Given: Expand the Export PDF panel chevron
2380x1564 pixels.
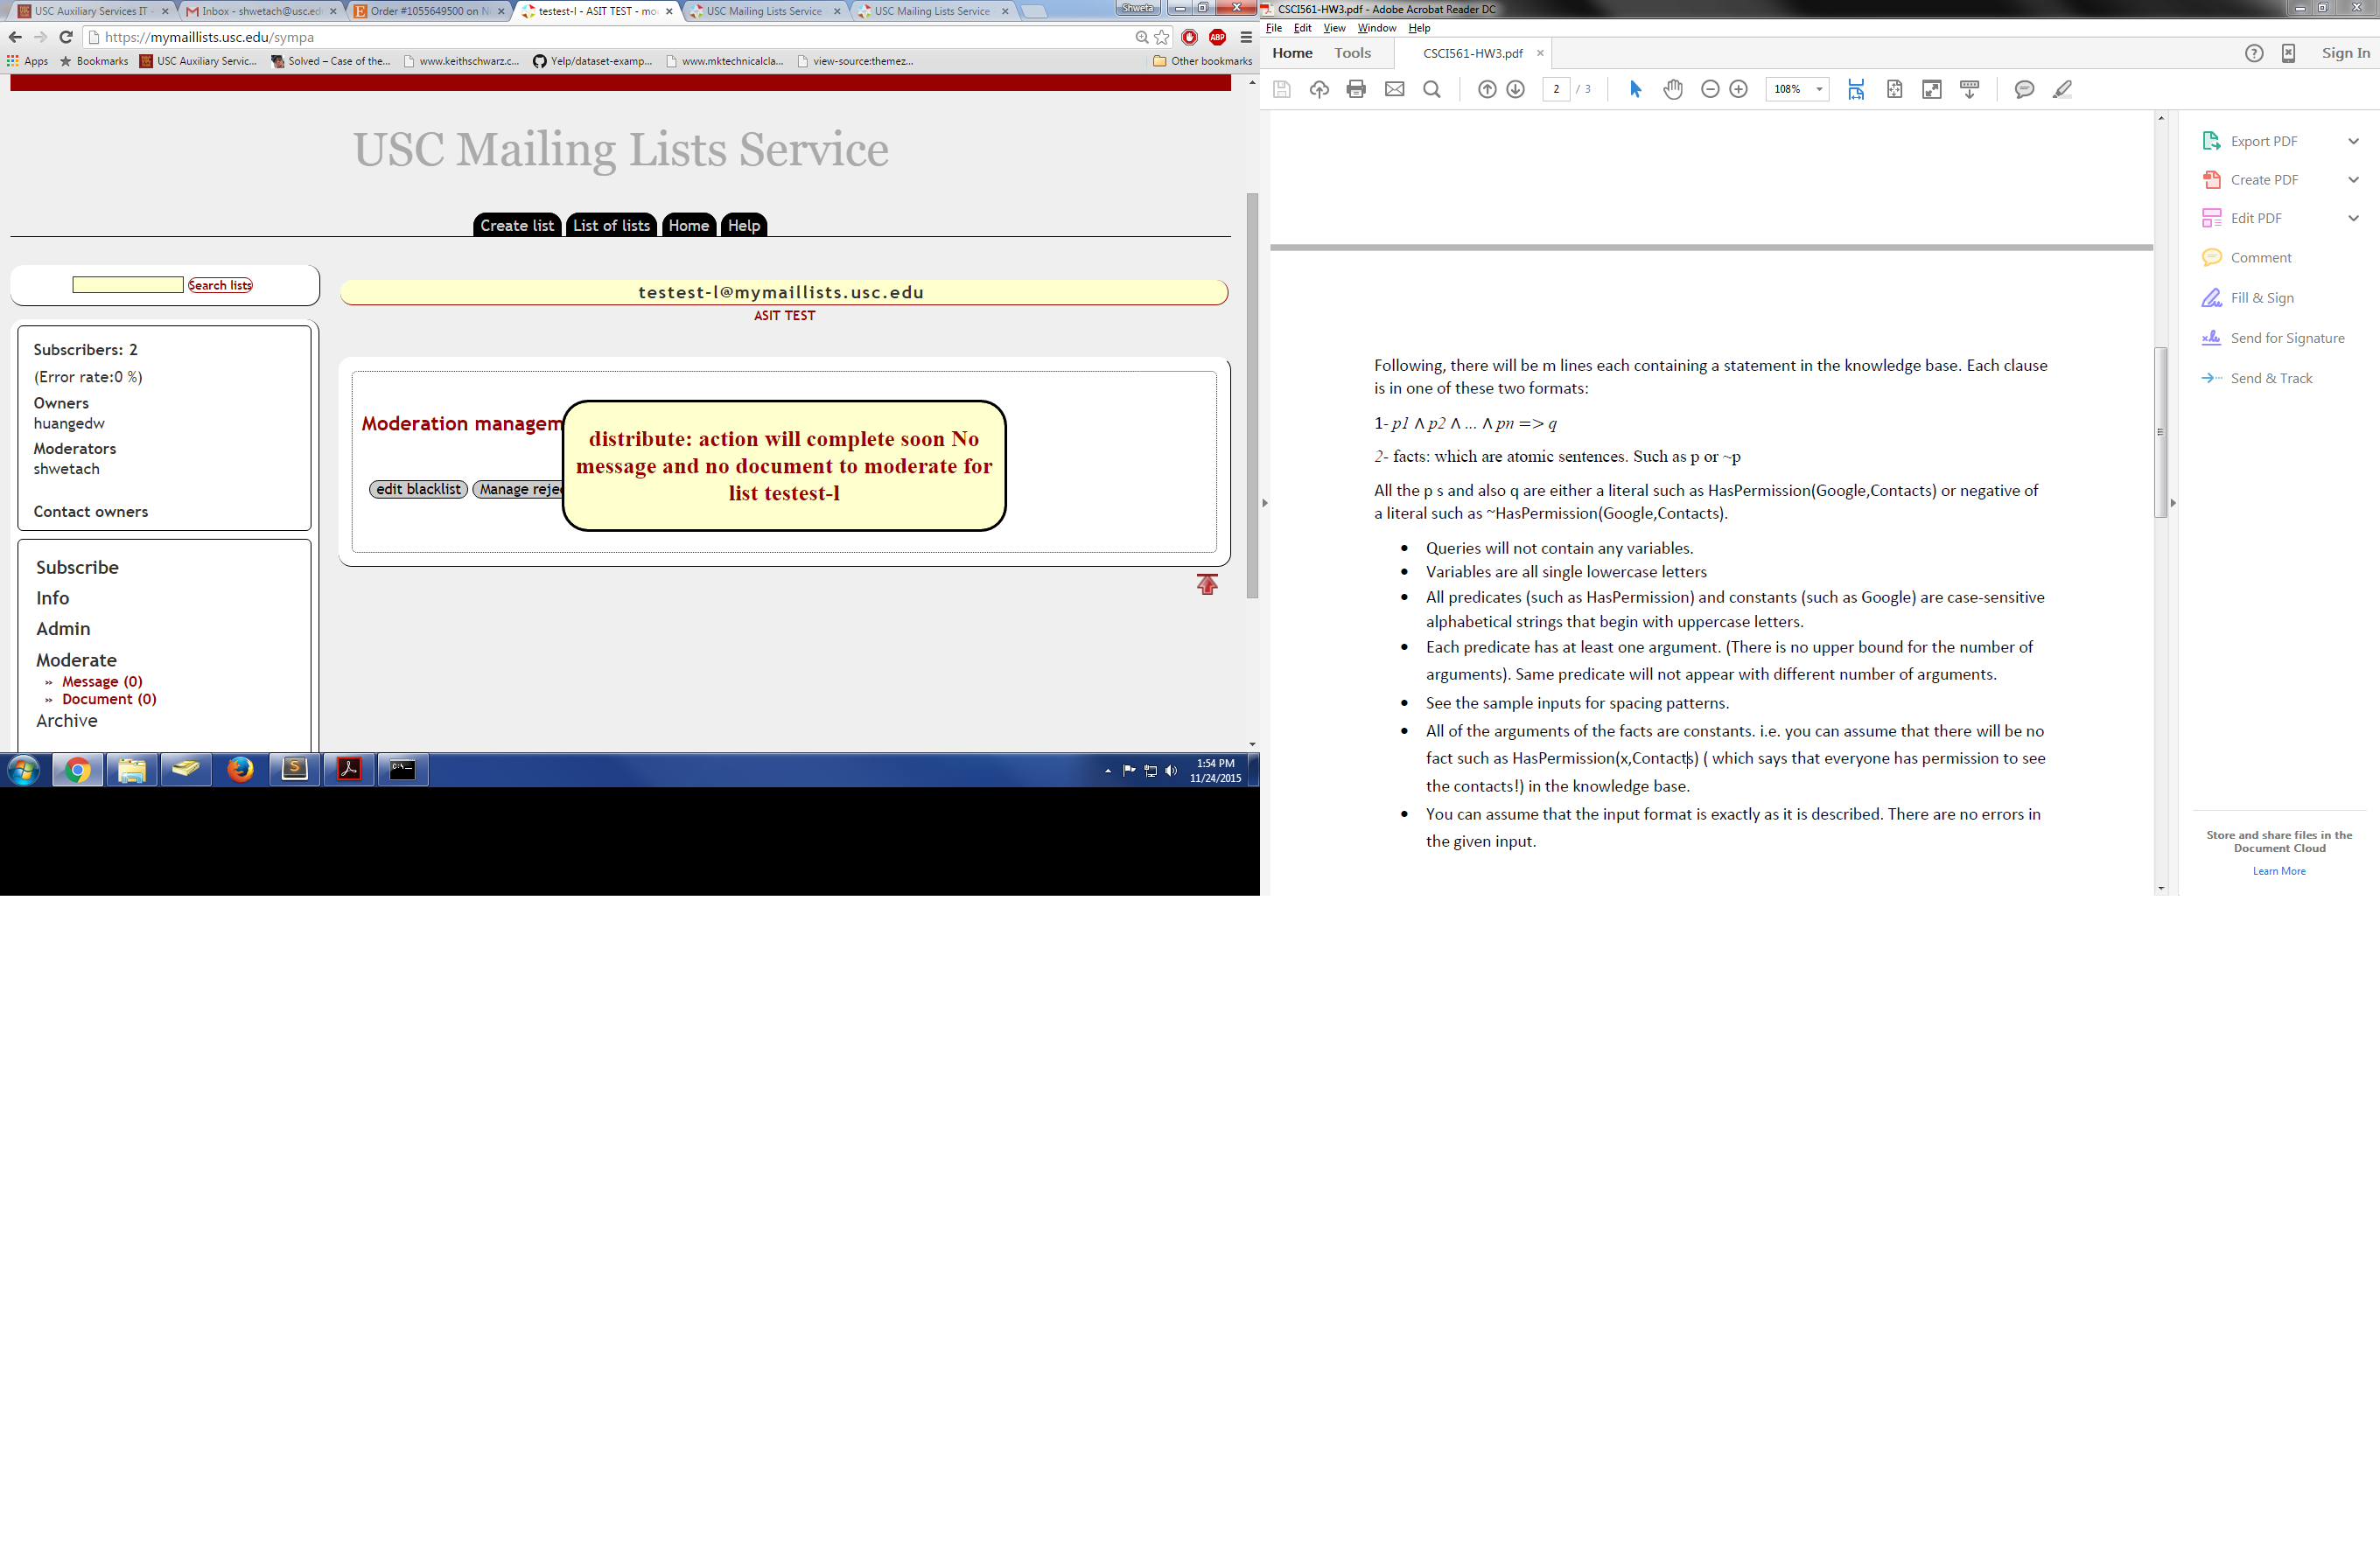Looking at the screenshot, I should pyautogui.click(x=2353, y=141).
